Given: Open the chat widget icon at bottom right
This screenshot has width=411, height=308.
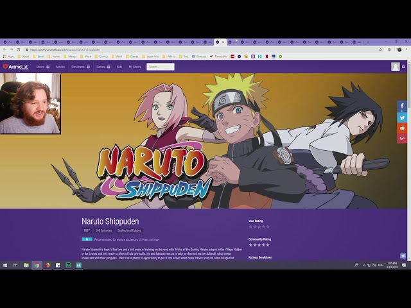Looking at the screenshot, I should (403, 256).
